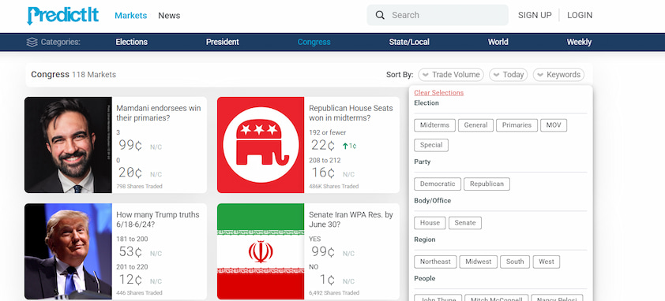Open the Trade Volume sort dropdown
The width and height of the screenshot is (665, 301).
[x=451, y=75]
